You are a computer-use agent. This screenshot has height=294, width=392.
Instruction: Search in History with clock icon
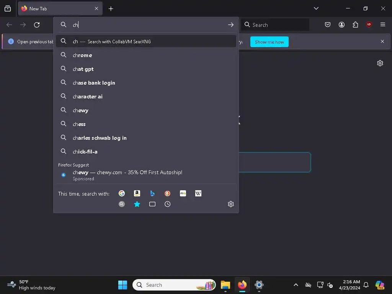coord(168,204)
